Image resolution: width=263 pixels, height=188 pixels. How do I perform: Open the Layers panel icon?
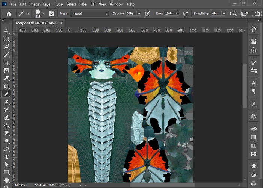click(x=254, y=166)
